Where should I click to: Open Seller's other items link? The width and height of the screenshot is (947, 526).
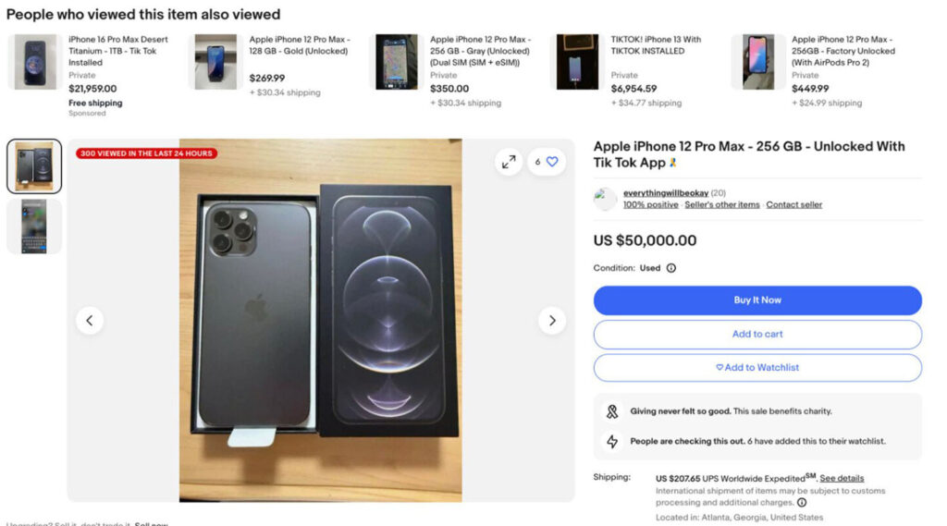[722, 205]
